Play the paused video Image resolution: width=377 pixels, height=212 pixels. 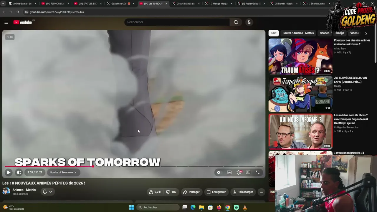[x=9, y=173]
